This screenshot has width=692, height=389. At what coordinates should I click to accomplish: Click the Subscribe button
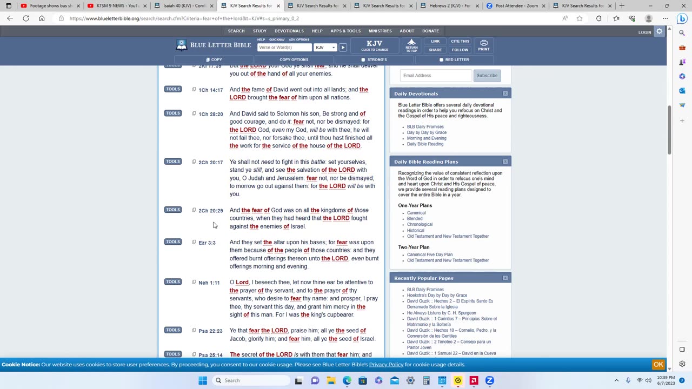pos(487,76)
